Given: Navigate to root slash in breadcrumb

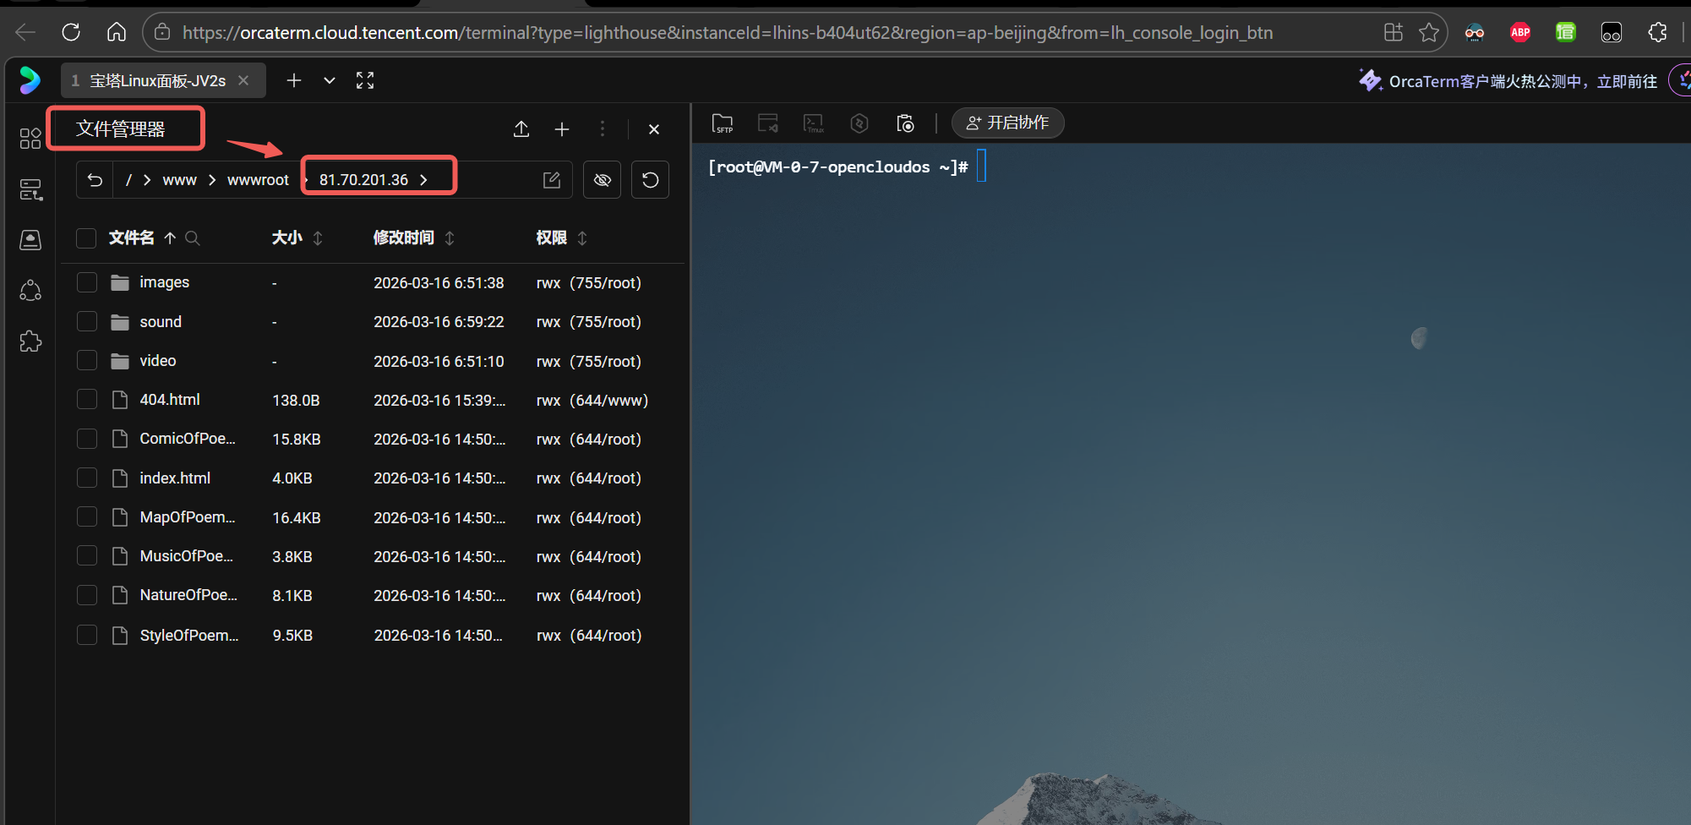Looking at the screenshot, I should 128,180.
